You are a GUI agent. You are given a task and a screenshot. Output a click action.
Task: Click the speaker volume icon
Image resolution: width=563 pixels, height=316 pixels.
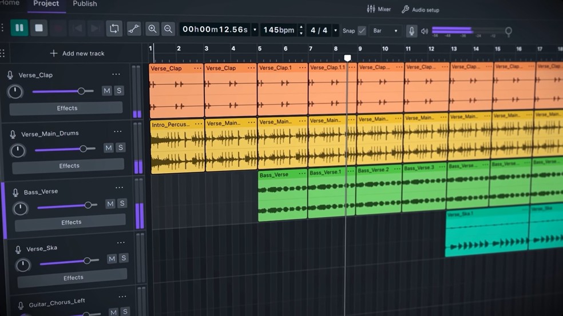(x=425, y=31)
